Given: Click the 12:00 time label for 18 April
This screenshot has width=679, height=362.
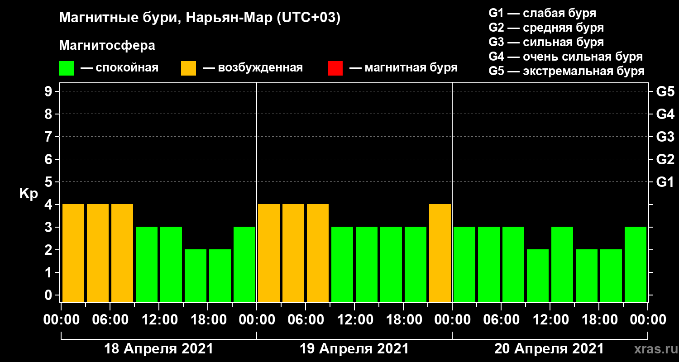Looking at the screenshot, I should (159, 320).
